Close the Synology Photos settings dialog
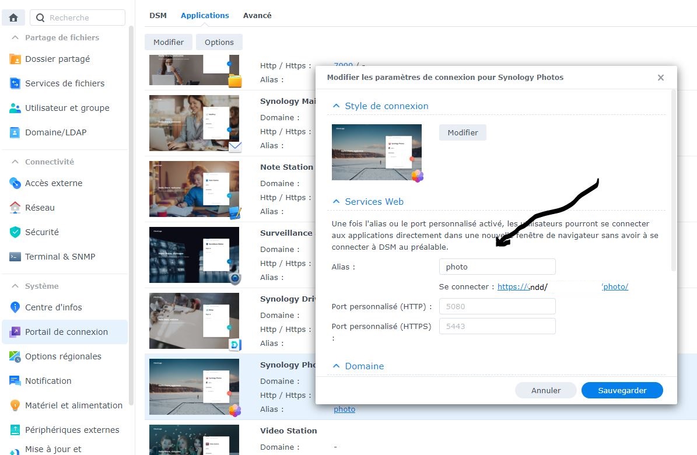Viewport: 697px width, 455px height. [661, 78]
